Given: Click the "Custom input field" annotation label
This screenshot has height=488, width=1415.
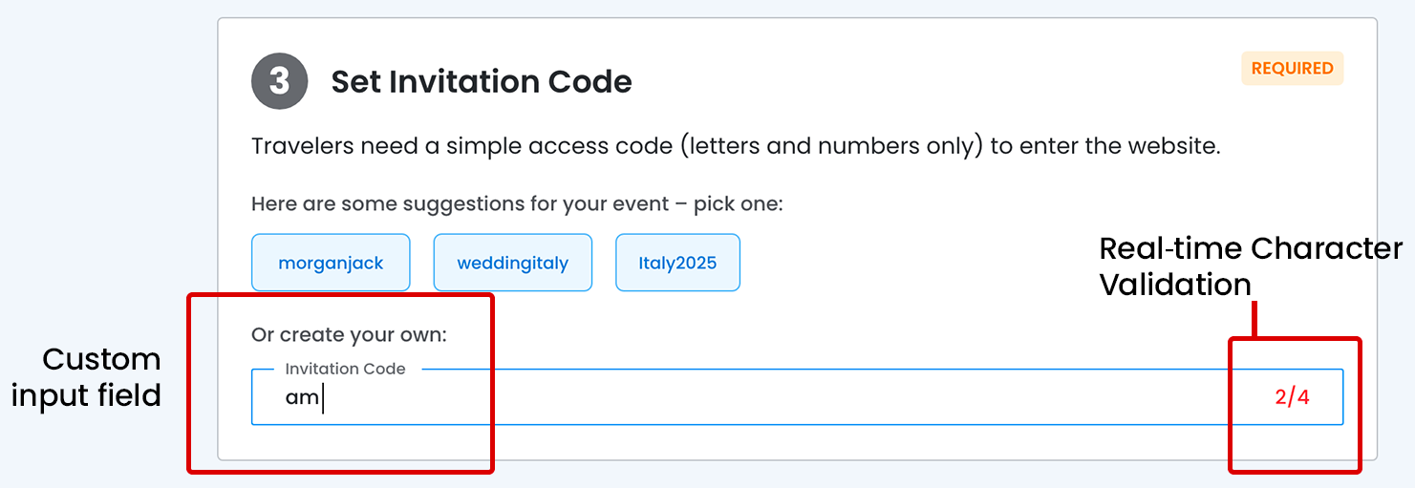Looking at the screenshot, I should tap(87, 376).
